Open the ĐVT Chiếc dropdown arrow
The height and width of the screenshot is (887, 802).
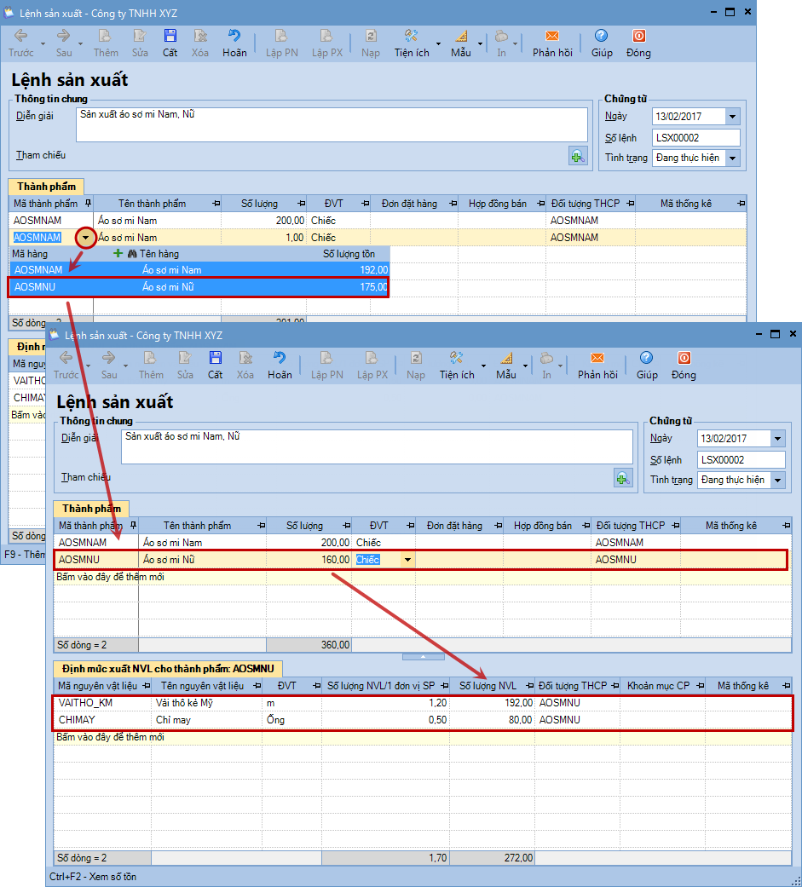tap(407, 560)
